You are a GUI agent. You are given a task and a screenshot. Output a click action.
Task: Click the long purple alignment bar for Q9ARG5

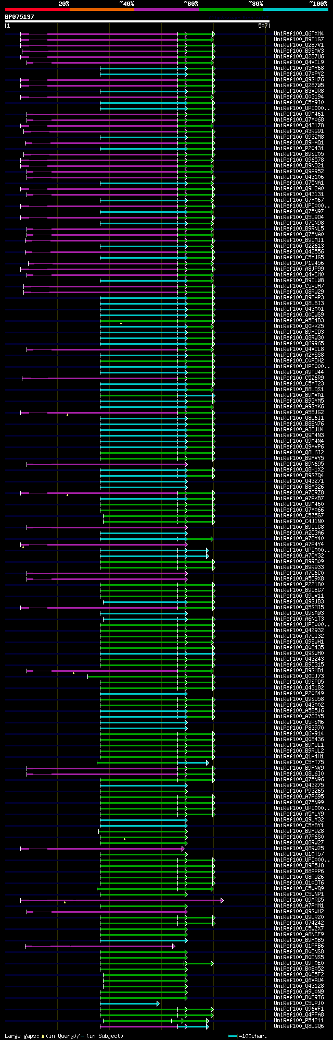122,900
